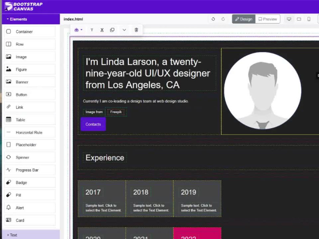
Task: Select the 'Image from' text
Action: 94,112
